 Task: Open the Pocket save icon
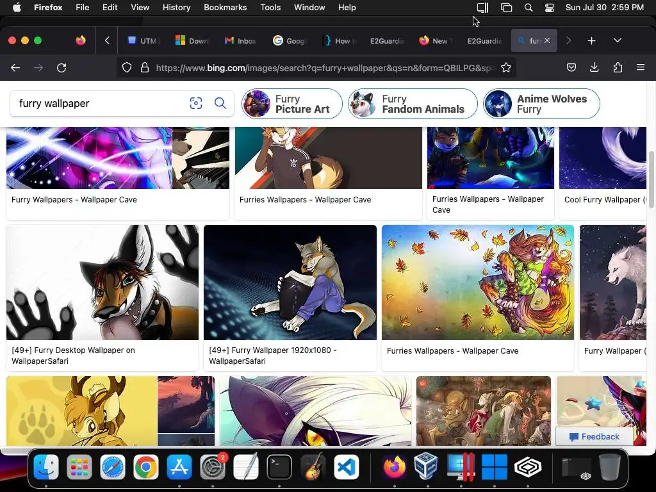pyautogui.click(x=571, y=67)
